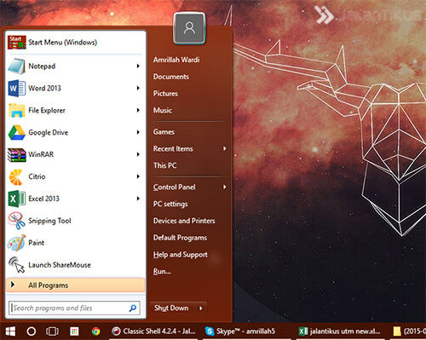Expand the File Explorer jump list arrow
Viewport: 426px width, 340px height.
[x=138, y=110]
